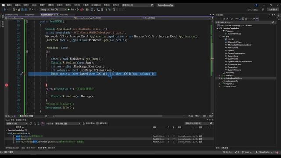
Task: Click the bookmark icon in the toolbar
Action: pyautogui.click(x=114, y=10)
